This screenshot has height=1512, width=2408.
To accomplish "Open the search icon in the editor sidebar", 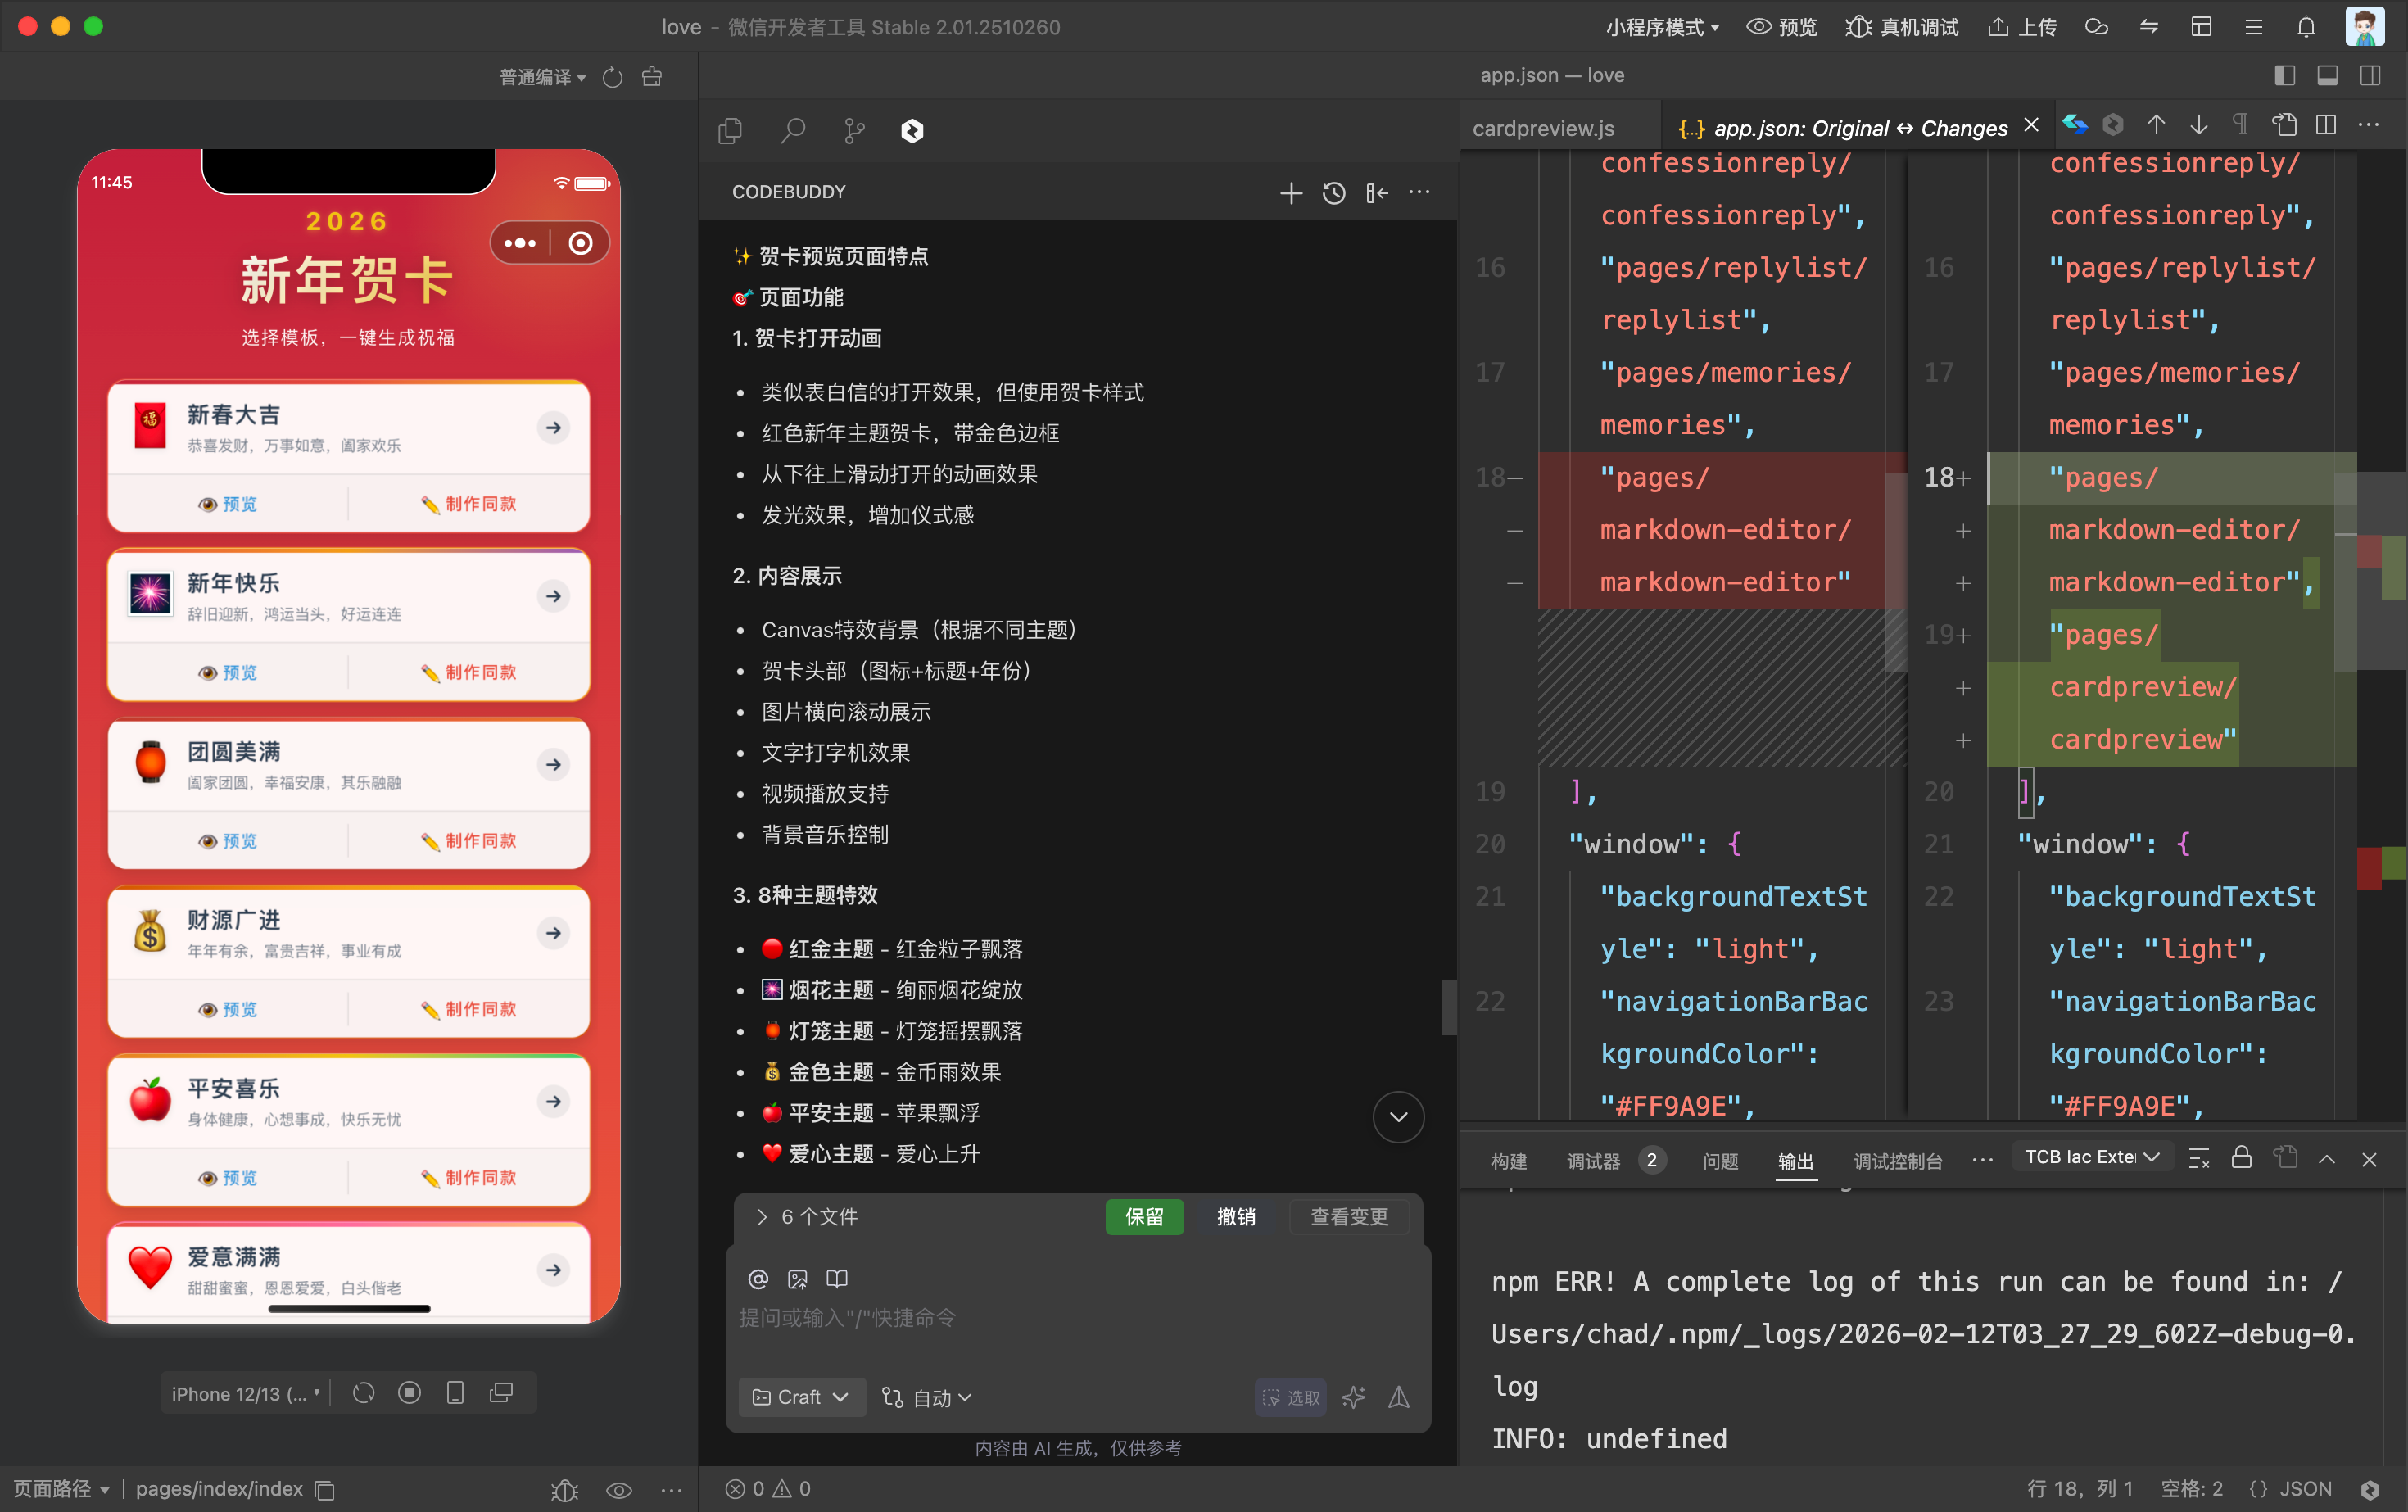I will click(793, 131).
